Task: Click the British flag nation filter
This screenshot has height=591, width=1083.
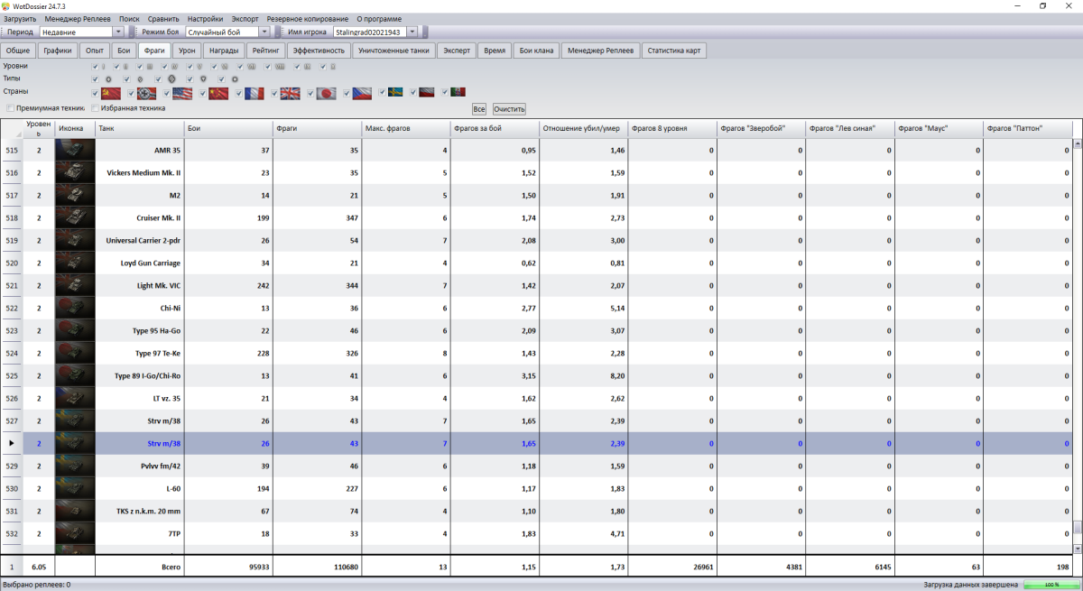Action: coord(290,93)
